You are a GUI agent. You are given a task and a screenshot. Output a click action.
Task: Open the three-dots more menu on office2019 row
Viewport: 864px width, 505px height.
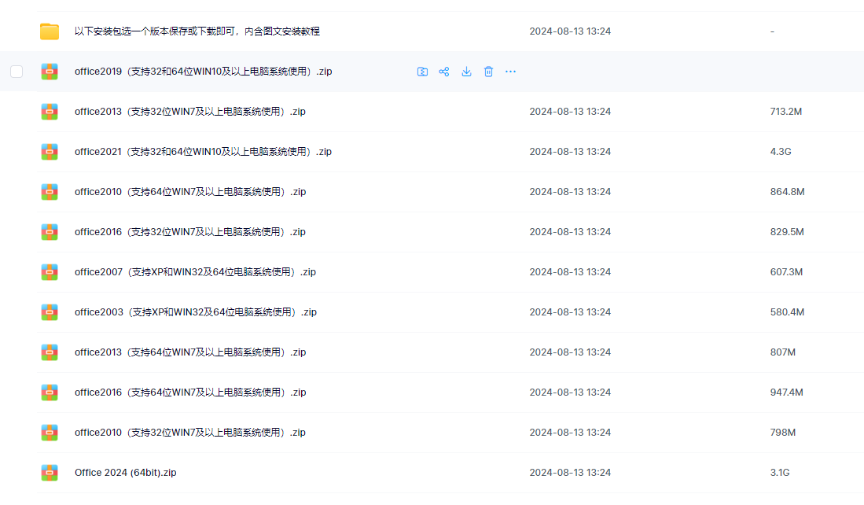pos(511,72)
